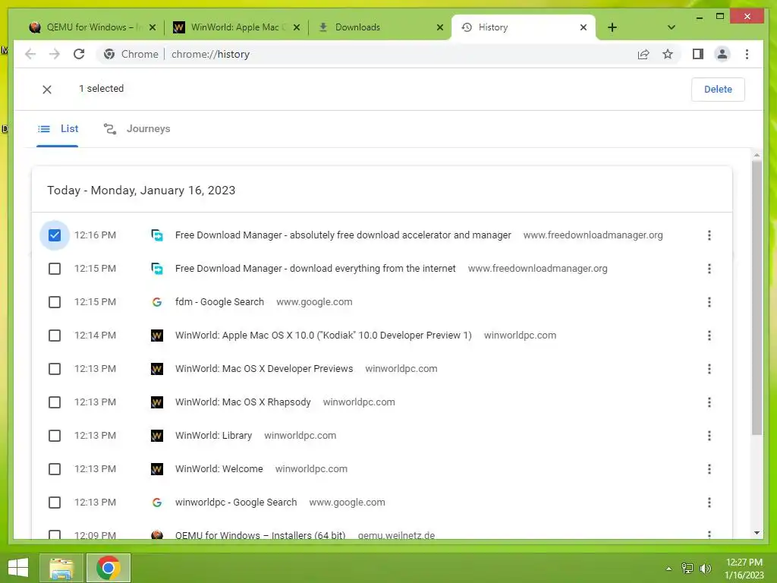This screenshot has height=583, width=777.
Task: Click the history page scrollbar thumb
Action: pyautogui.click(x=757, y=298)
